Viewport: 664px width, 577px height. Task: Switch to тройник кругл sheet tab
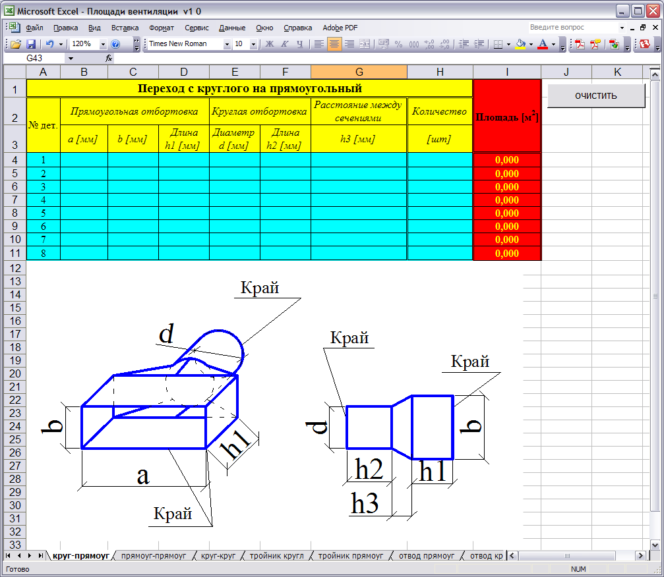pyautogui.click(x=276, y=556)
